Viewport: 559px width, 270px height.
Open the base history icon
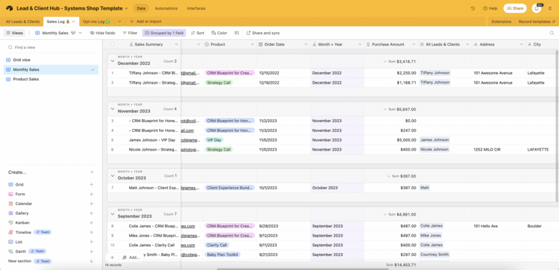point(473,8)
